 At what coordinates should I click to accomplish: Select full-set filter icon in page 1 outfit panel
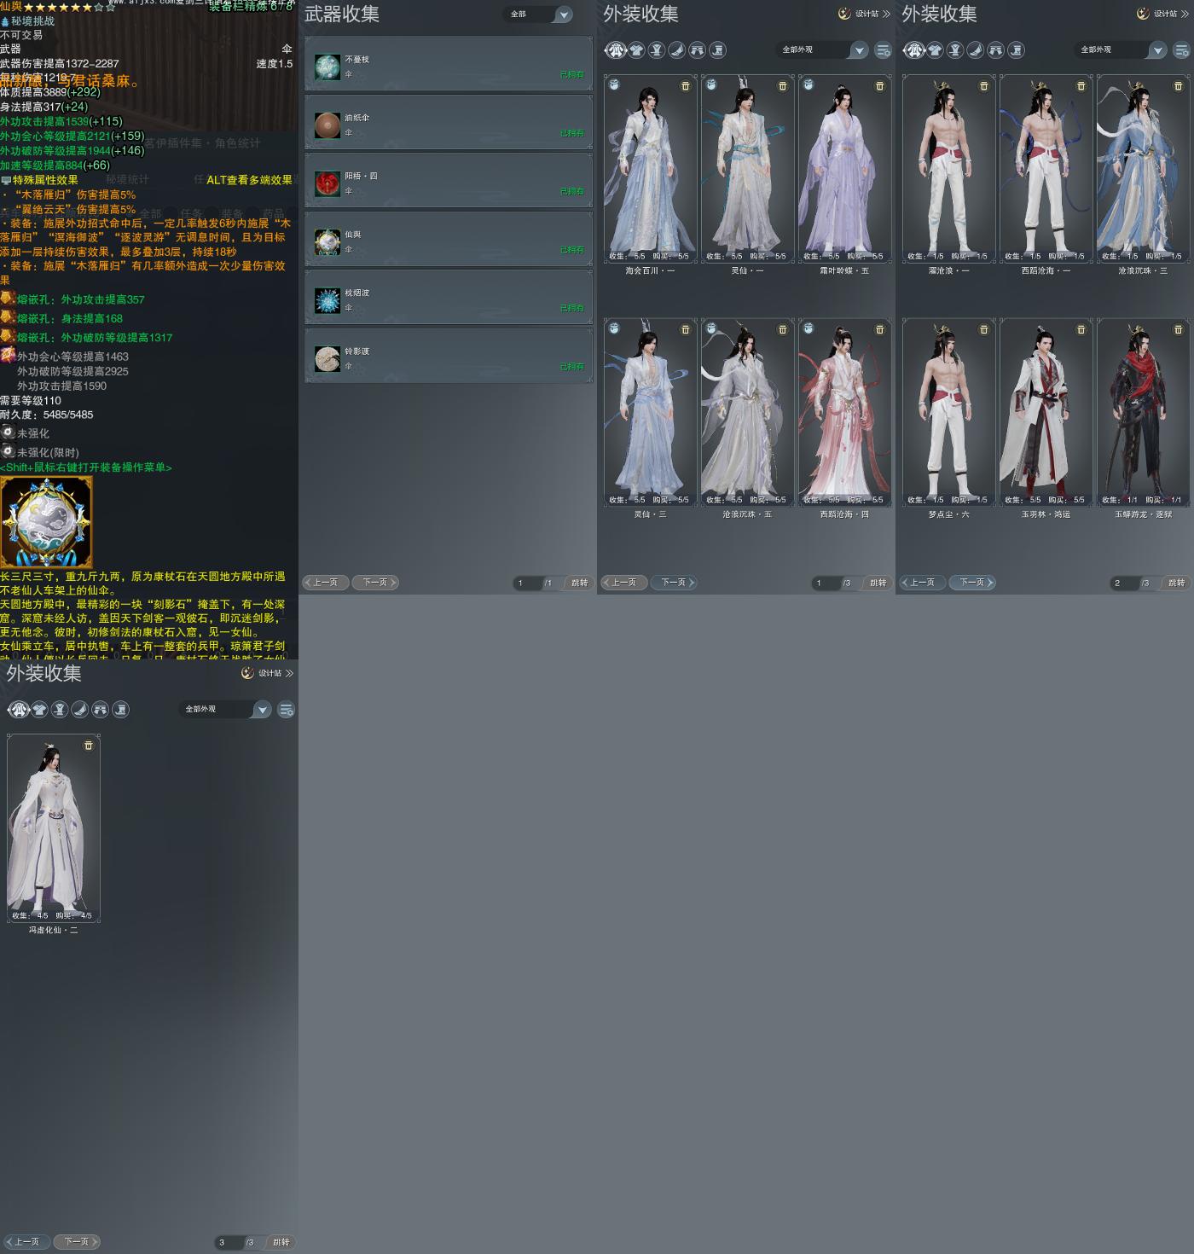[x=615, y=50]
